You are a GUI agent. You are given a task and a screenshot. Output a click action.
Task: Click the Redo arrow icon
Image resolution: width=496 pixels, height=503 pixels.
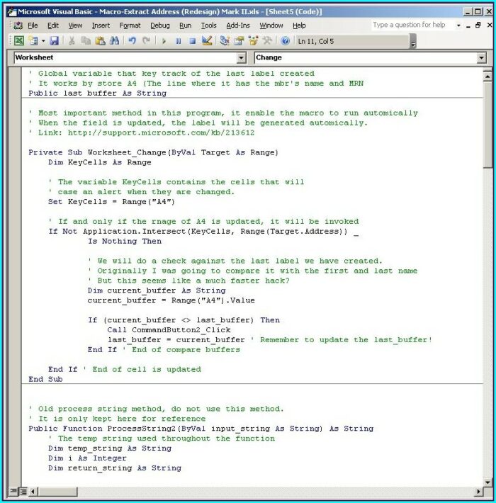[x=146, y=41]
